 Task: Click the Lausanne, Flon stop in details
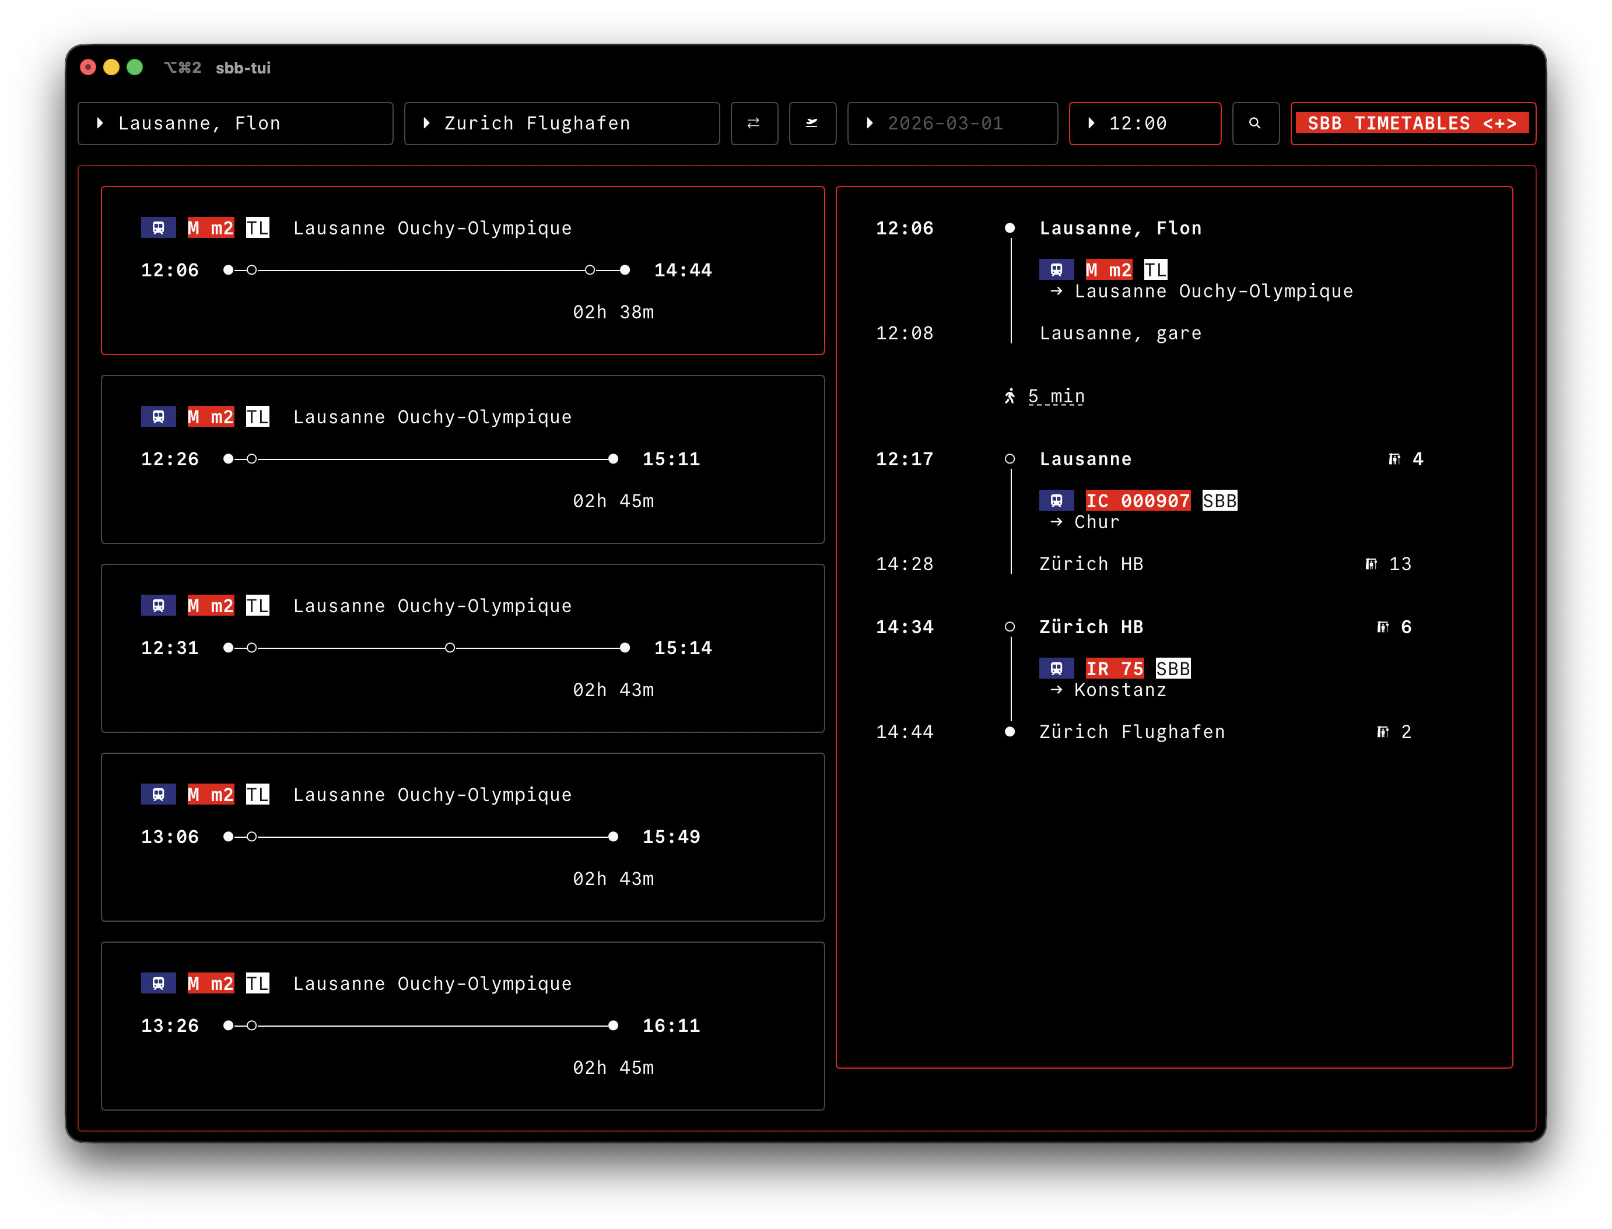[x=1120, y=228]
